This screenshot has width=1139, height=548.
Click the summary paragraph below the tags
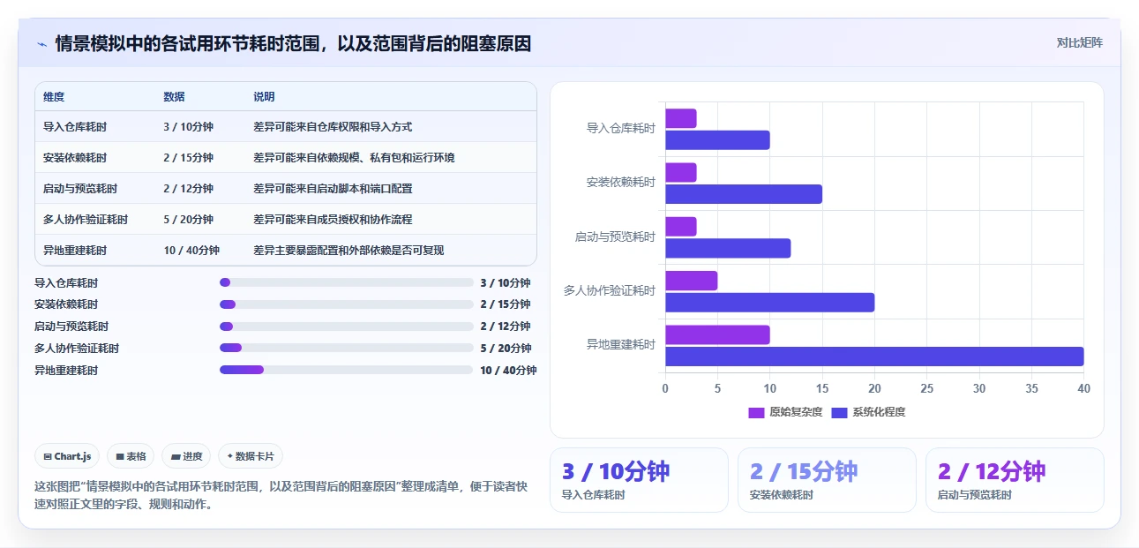click(x=281, y=495)
